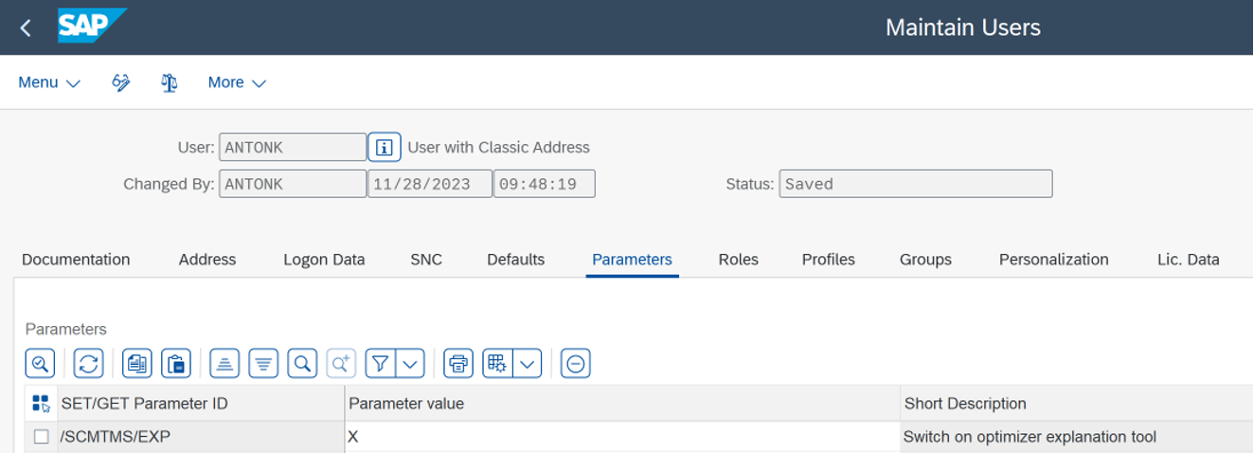Expand the filter dropdown arrow
The height and width of the screenshot is (453, 1254).
tap(410, 363)
